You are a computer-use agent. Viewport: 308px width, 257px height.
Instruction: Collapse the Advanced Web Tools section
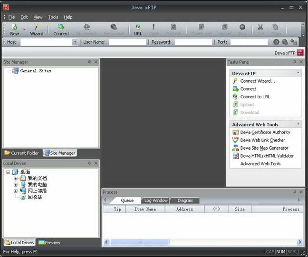tap(298, 124)
